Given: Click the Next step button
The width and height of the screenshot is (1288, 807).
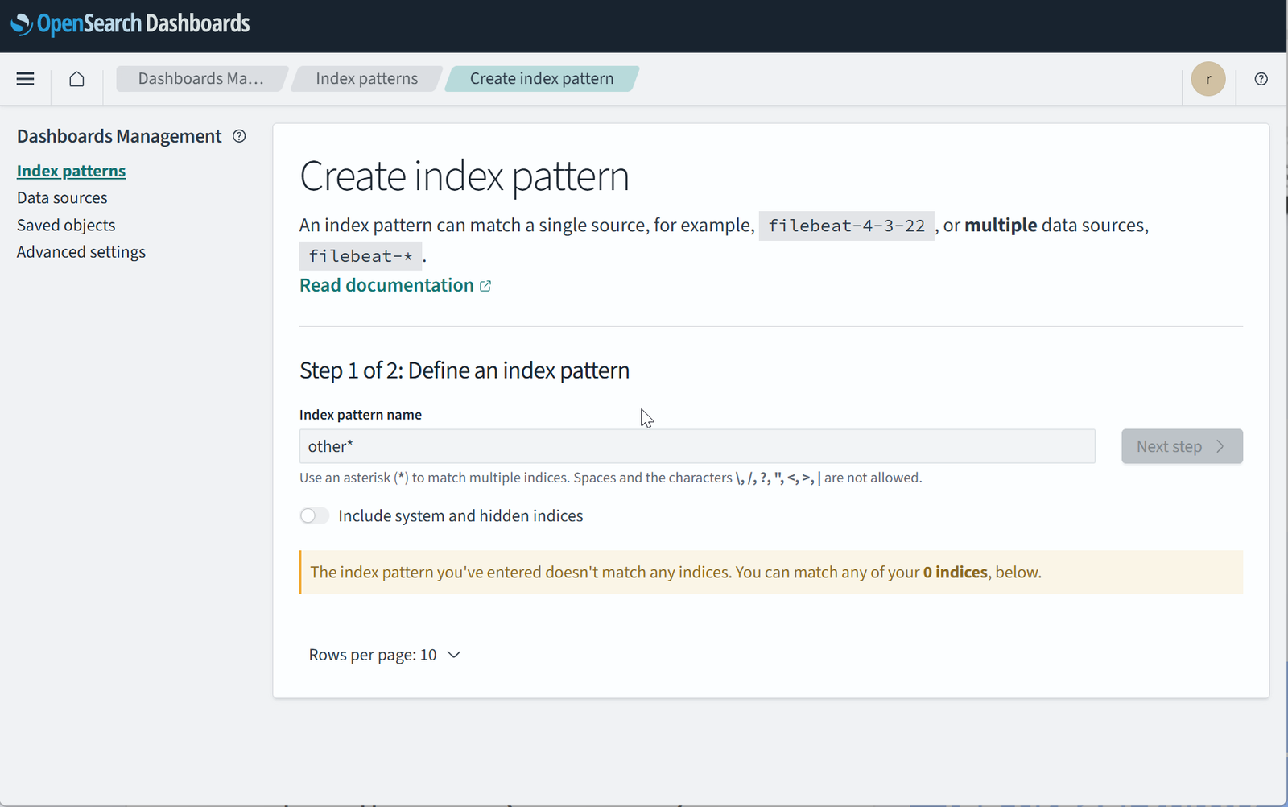Looking at the screenshot, I should (x=1182, y=446).
